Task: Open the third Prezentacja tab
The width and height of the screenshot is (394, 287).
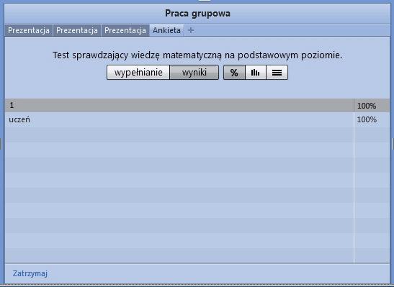Action: pos(125,30)
